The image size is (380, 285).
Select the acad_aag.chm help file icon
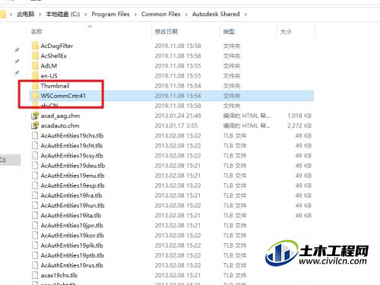(35, 116)
